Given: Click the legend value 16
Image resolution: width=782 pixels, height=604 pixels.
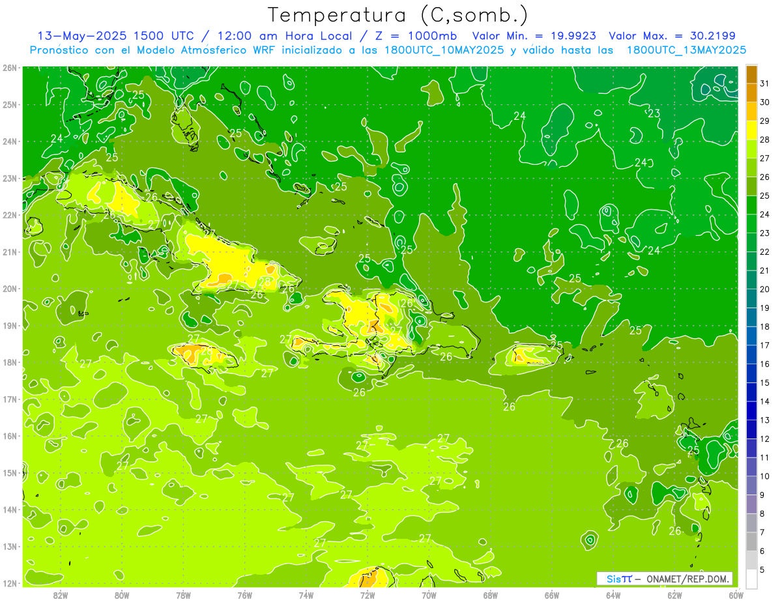Looking at the screenshot, I should tap(765, 364).
